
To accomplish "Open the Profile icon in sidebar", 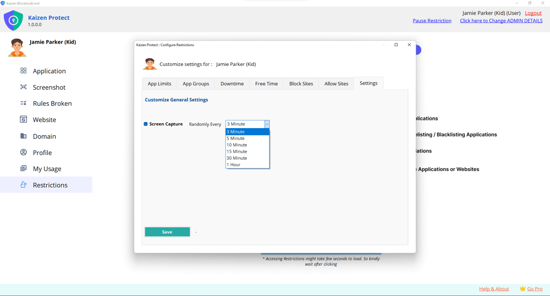I will (23, 152).
